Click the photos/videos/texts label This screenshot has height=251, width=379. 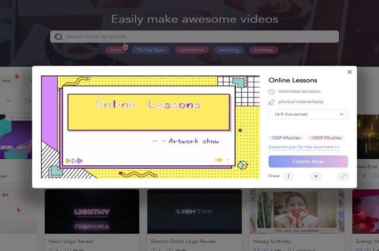point(300,102)
